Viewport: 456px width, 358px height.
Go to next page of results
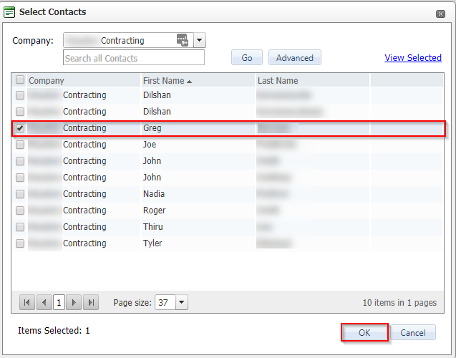coord(74,302)
